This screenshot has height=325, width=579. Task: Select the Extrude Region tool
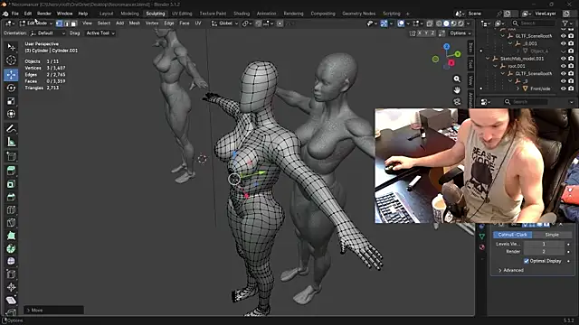[11, 171]
